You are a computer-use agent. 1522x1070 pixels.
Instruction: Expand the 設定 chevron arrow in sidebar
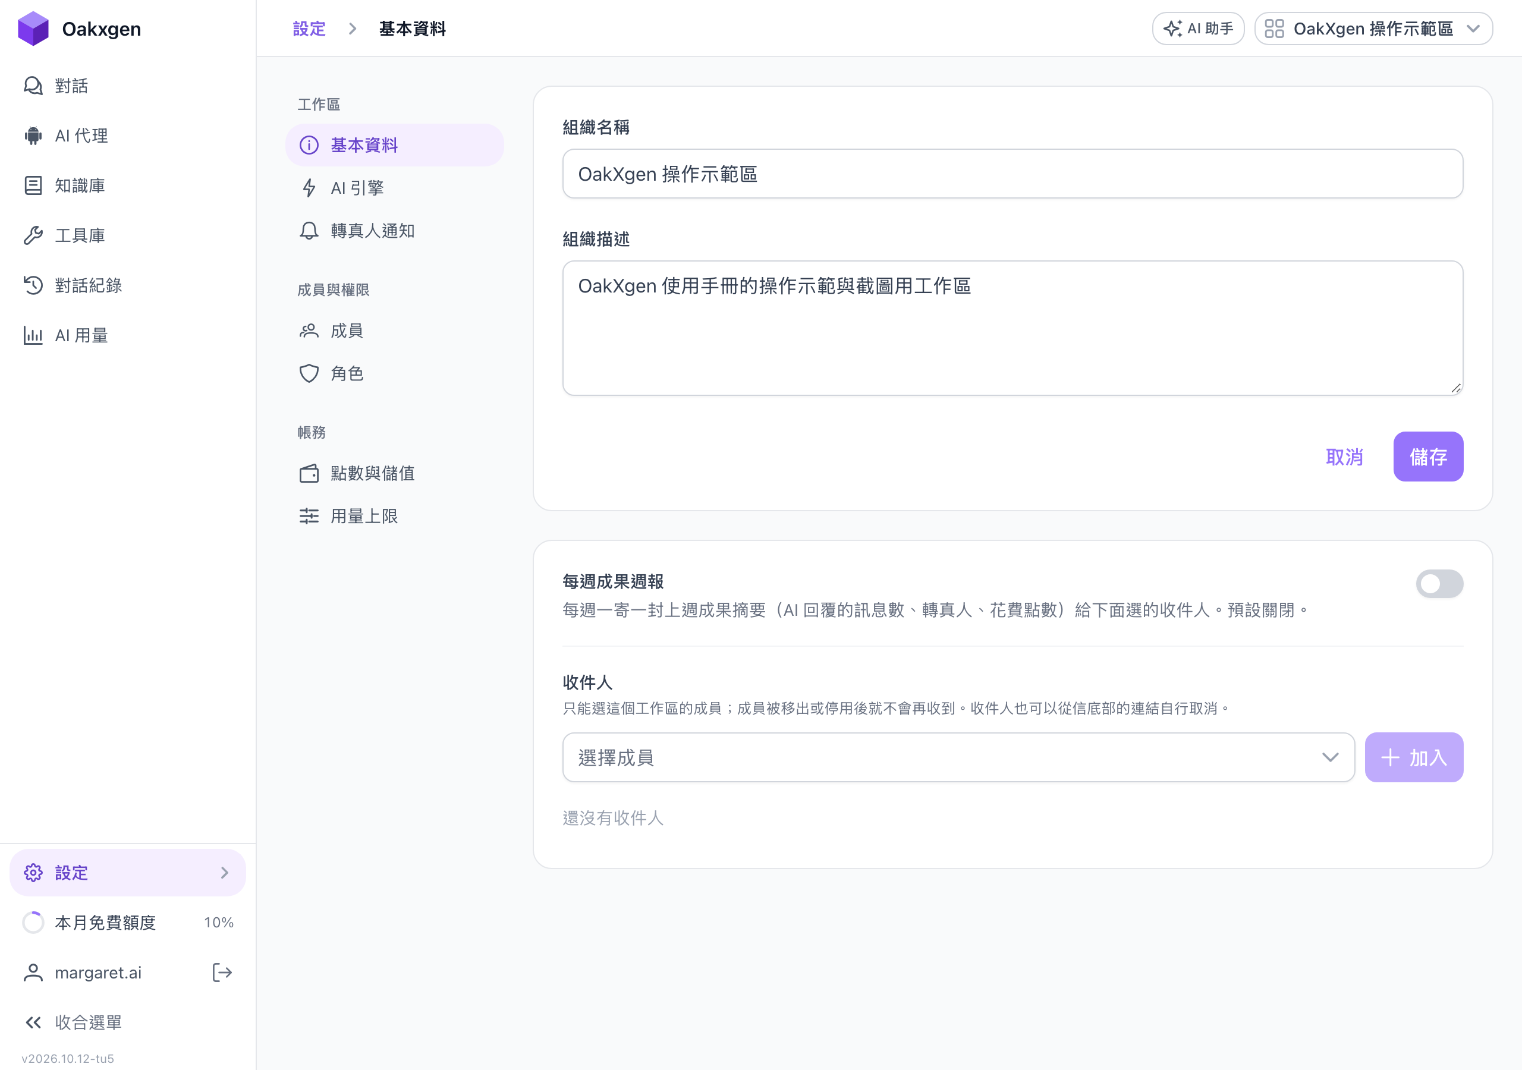225,873
